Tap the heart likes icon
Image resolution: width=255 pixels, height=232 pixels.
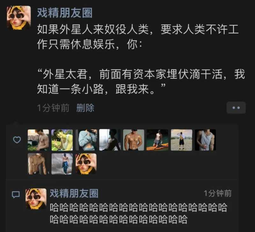(x=17, y=140)
